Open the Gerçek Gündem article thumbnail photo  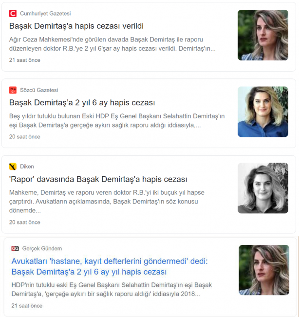coord(264,270)
